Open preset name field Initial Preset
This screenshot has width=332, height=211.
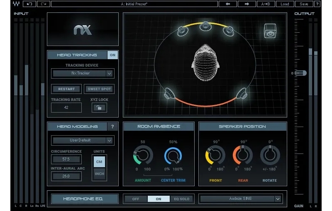pyautogui.click(x=134, y=4)
